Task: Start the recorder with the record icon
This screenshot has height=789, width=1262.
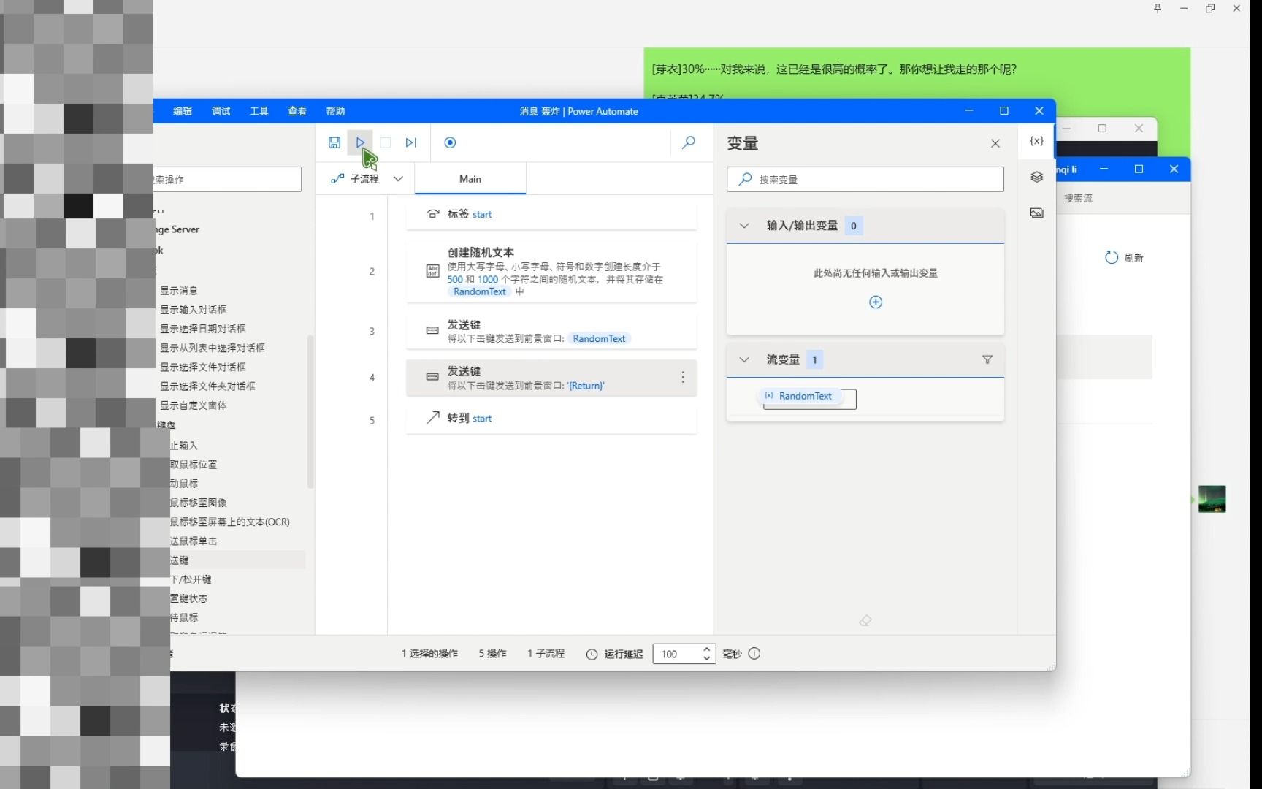Action: (450, 142)
